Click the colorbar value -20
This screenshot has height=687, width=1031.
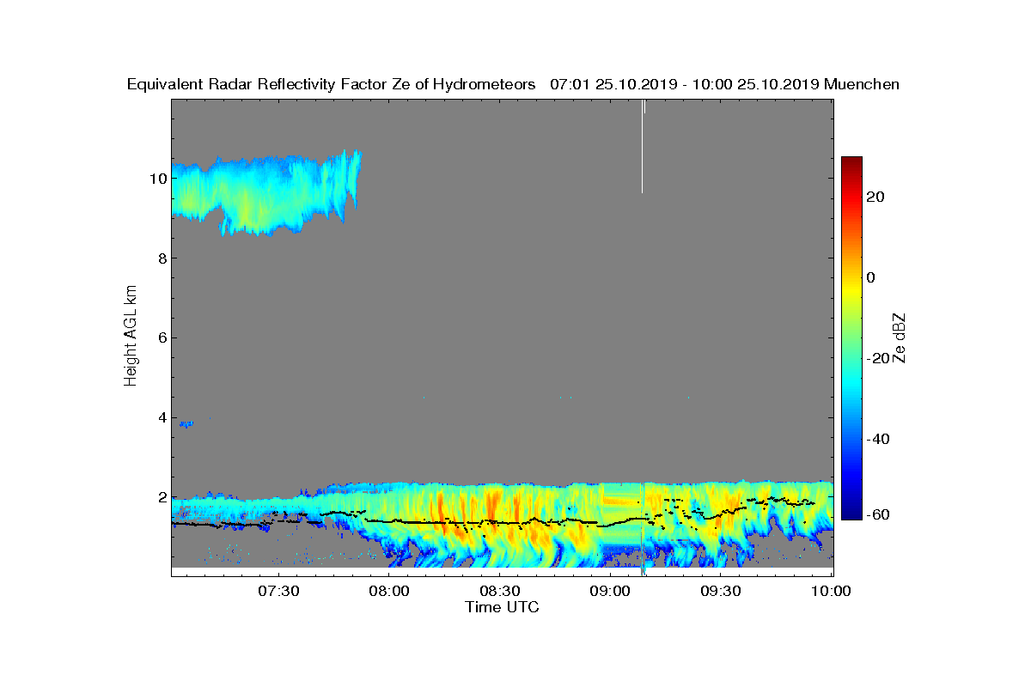pos(876,358)
